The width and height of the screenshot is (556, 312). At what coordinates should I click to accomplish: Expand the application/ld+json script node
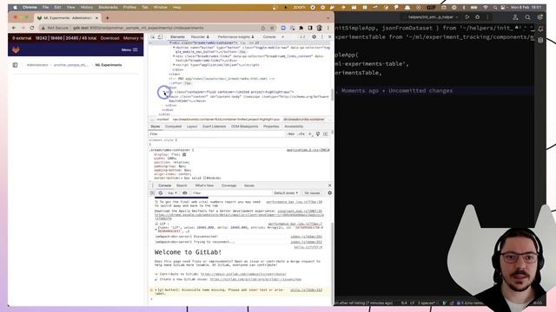[x=174, y=65]
